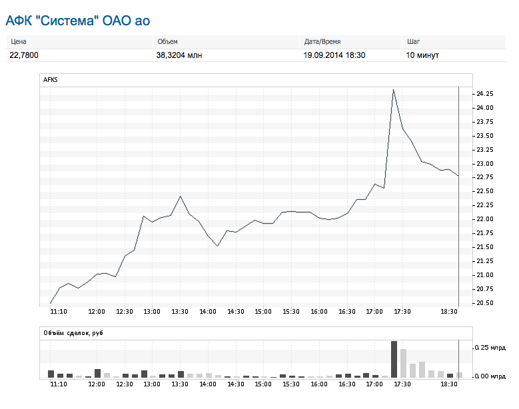This screenshot has height=409, width=519.
Task: Click the 24.00 price axis label
Action: 484,107
